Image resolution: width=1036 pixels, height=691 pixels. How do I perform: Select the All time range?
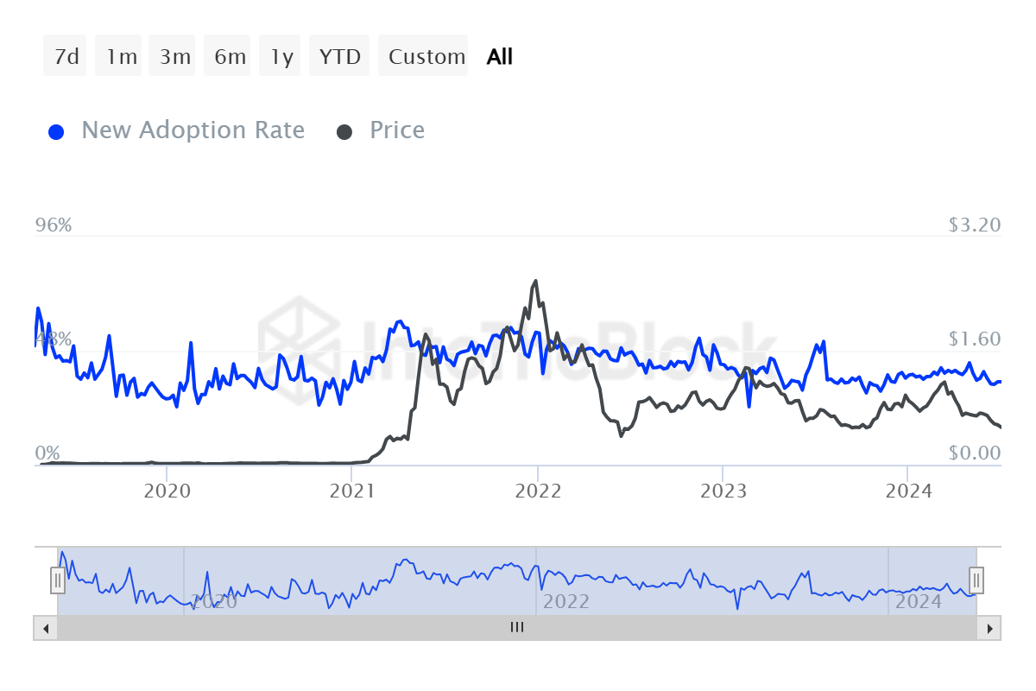[x=500, y=57]
